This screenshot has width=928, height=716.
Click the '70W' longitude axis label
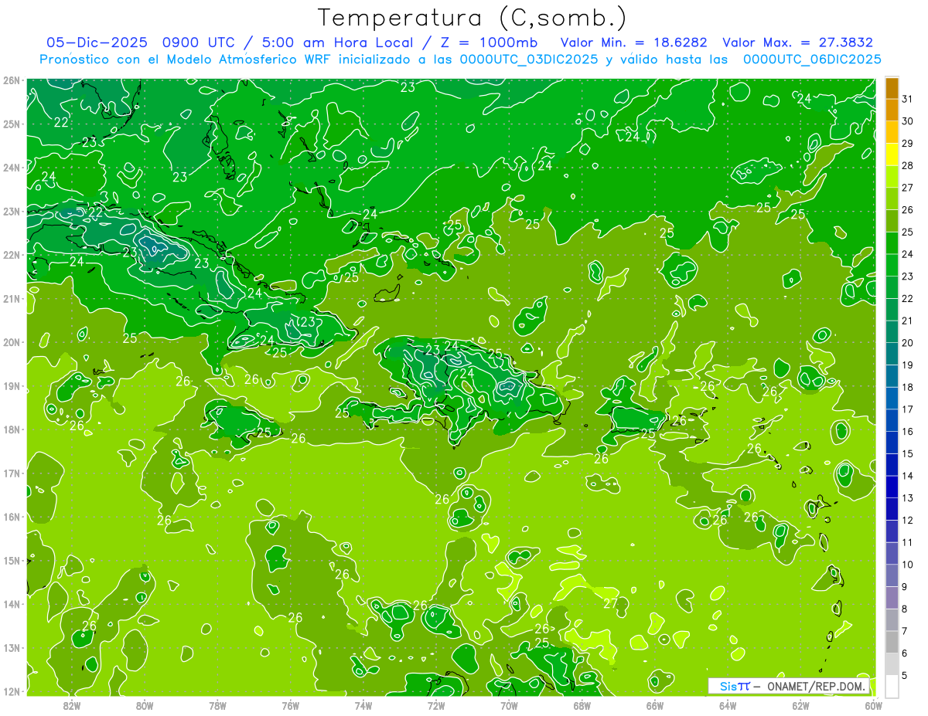509,705
